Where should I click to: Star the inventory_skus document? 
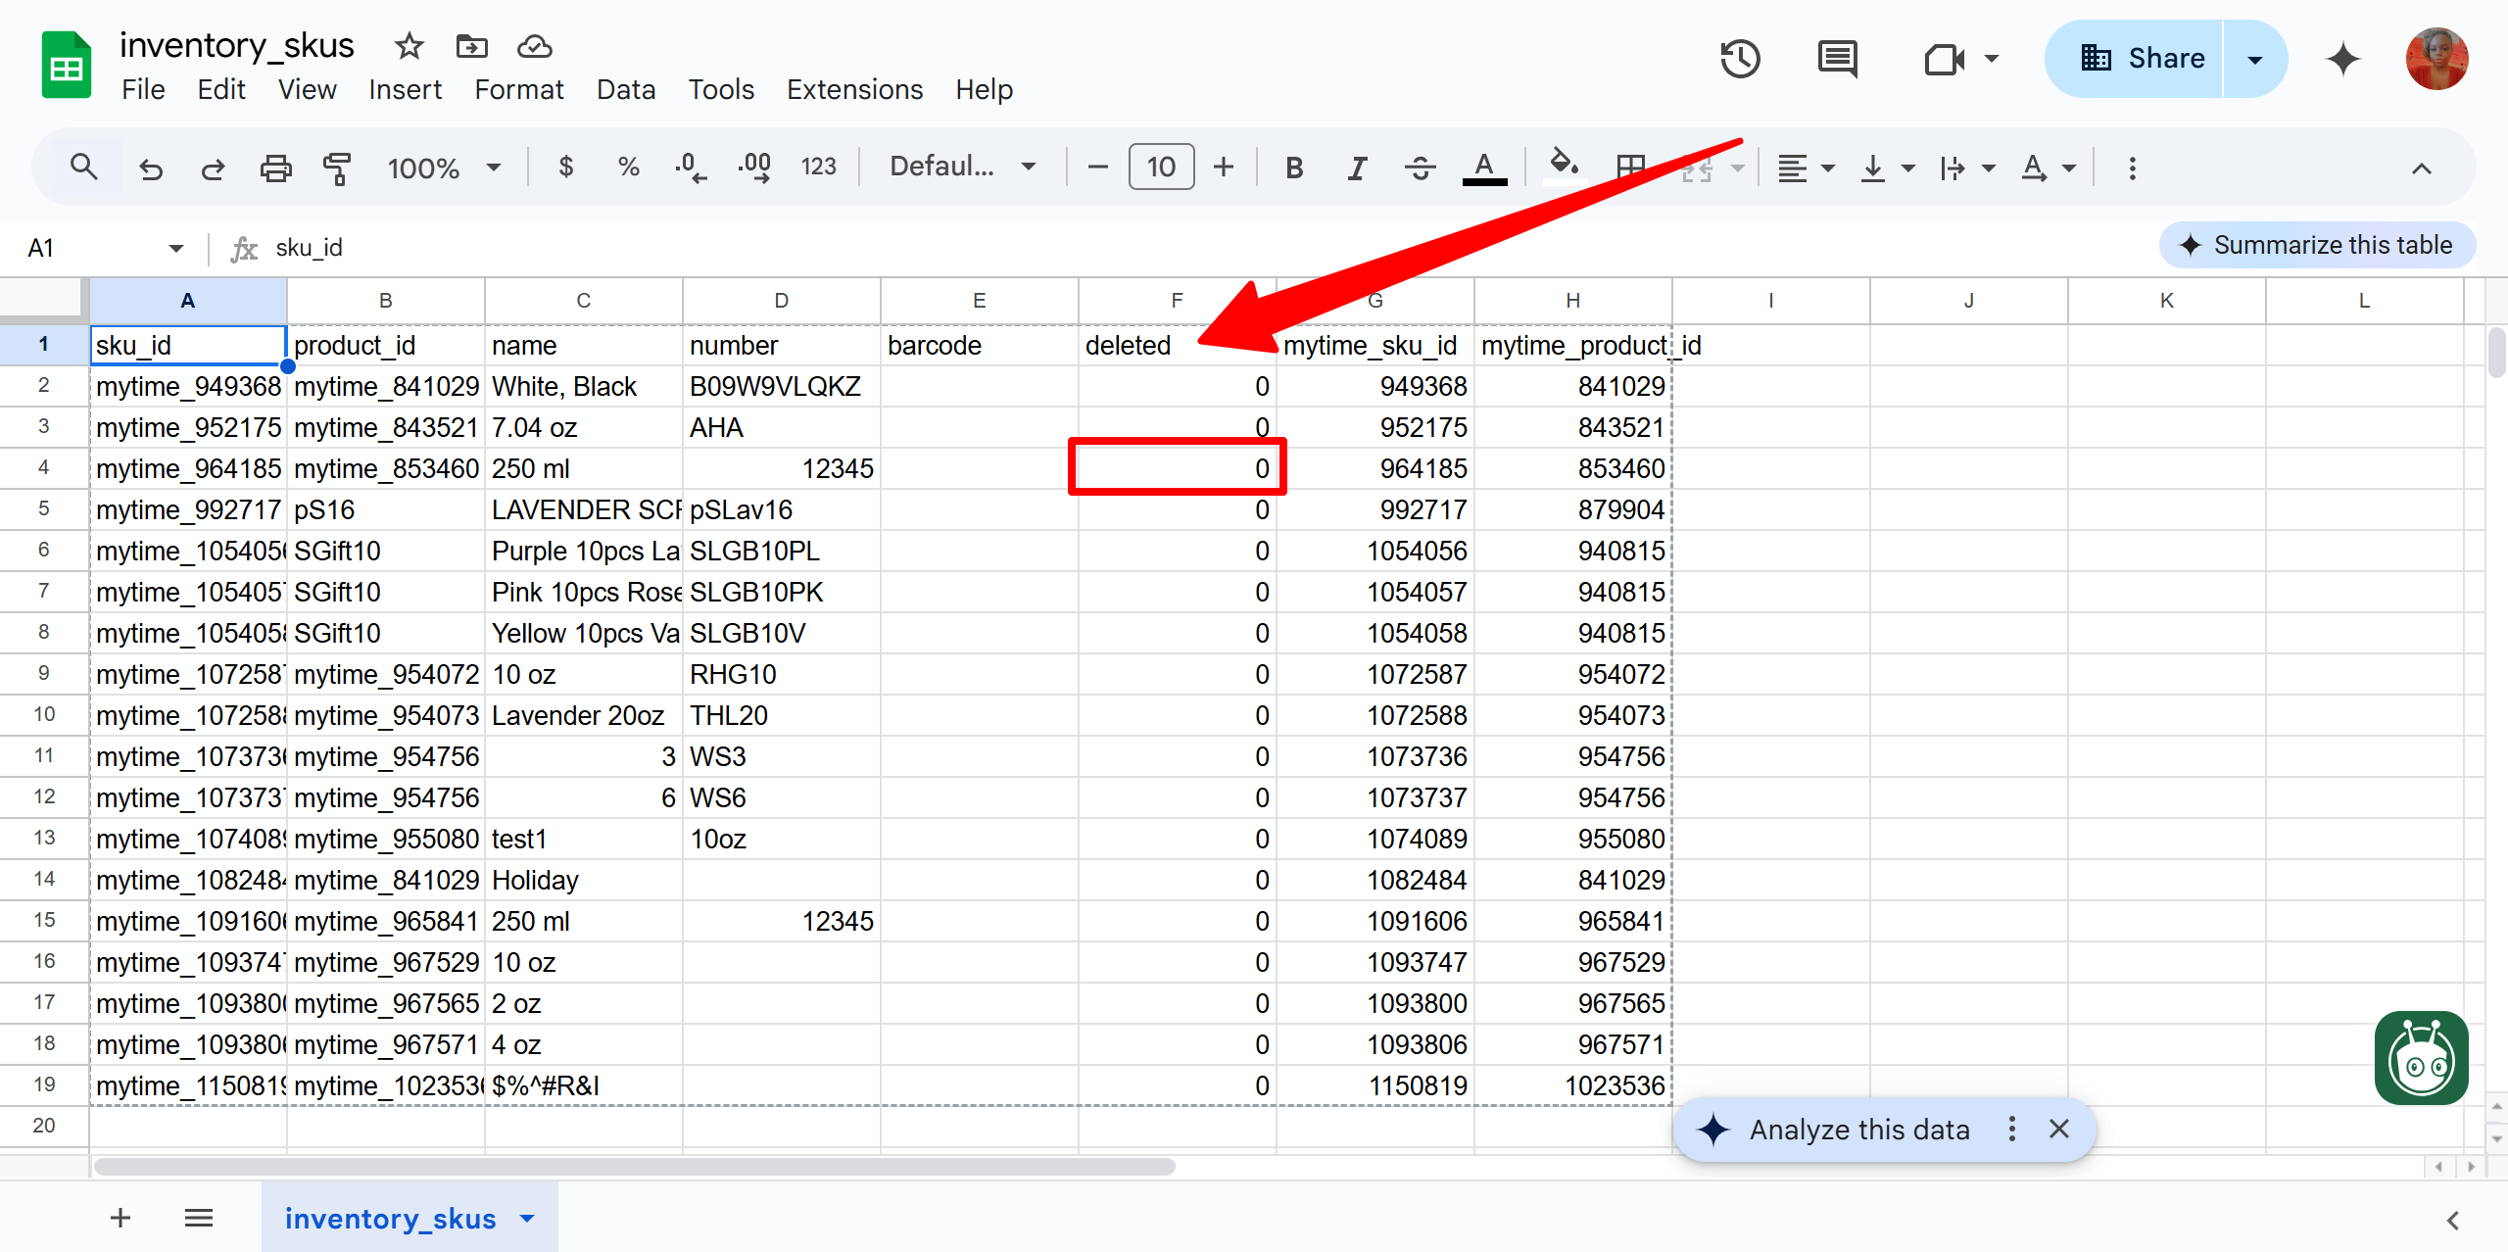409,46
